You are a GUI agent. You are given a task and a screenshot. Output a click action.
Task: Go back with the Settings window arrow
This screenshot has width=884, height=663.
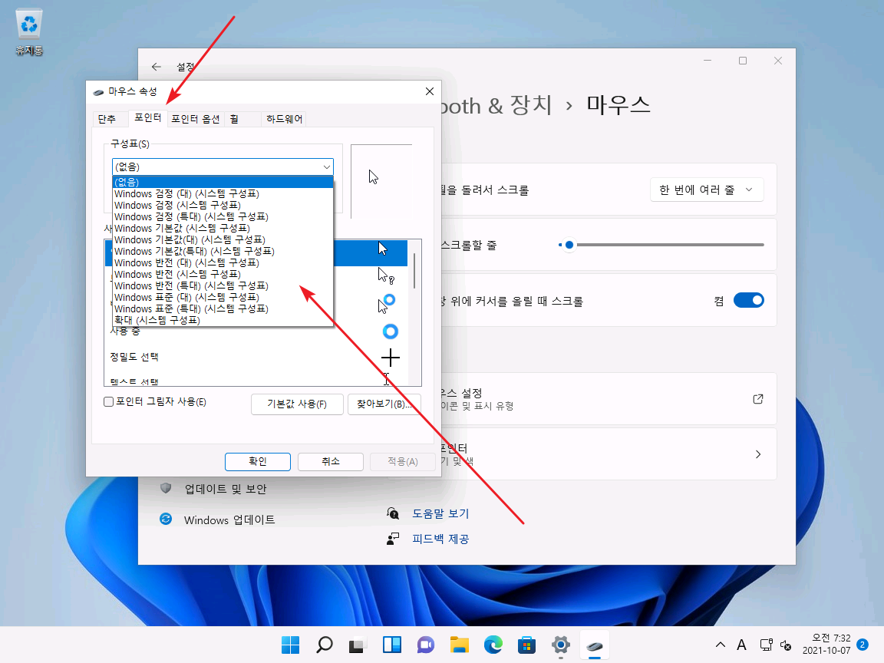[x=157, y=67]
